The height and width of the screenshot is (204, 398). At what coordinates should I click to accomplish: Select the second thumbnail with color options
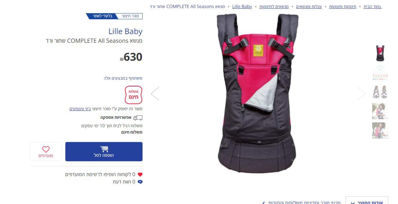pyautogui.click(x=380, y=73)
